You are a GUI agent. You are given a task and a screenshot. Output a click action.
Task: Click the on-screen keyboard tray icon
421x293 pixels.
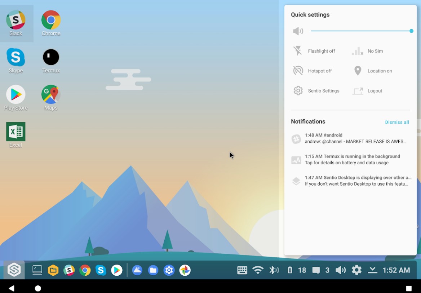[x=242, y=270]
